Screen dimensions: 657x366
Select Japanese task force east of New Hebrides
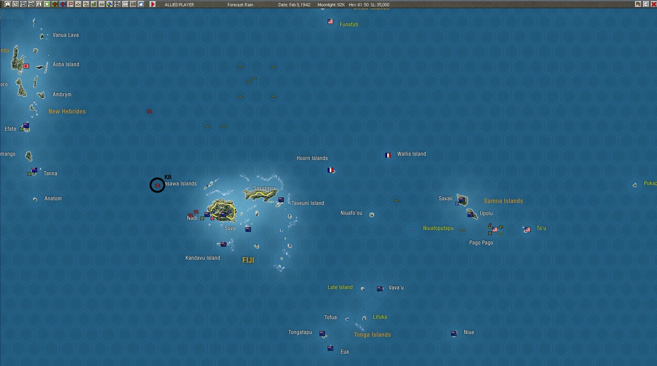coord(150,111)
